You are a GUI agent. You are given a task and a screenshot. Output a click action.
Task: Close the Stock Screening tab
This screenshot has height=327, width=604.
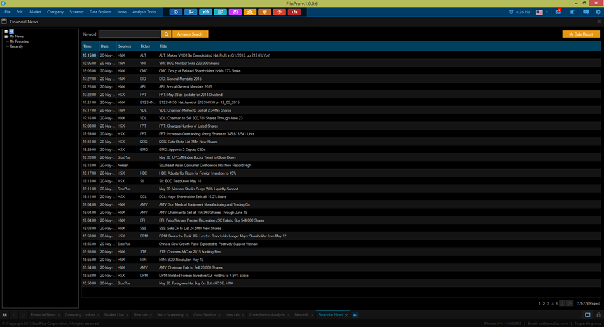(x=187, y=315)
